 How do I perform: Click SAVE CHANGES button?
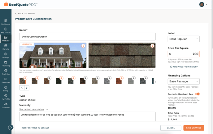click(x=194, y=128)
